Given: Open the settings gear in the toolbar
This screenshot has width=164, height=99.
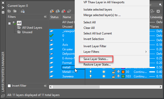Looking at the screenshot, I should pos(158,11).
